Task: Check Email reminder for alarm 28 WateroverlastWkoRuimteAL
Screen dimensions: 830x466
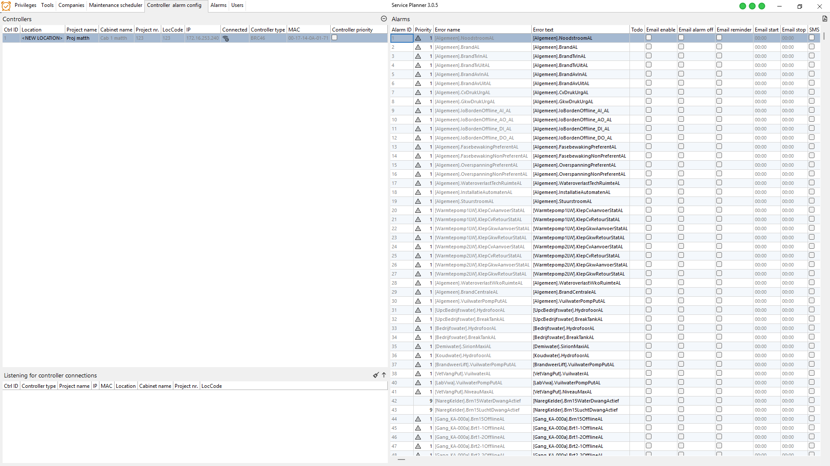Action: click(x=719, y=282)
